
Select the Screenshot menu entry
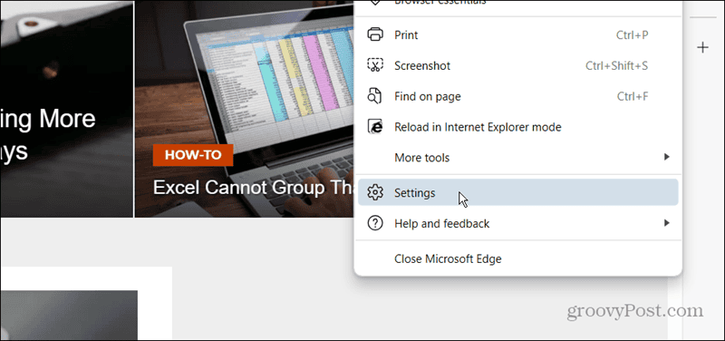517,65
